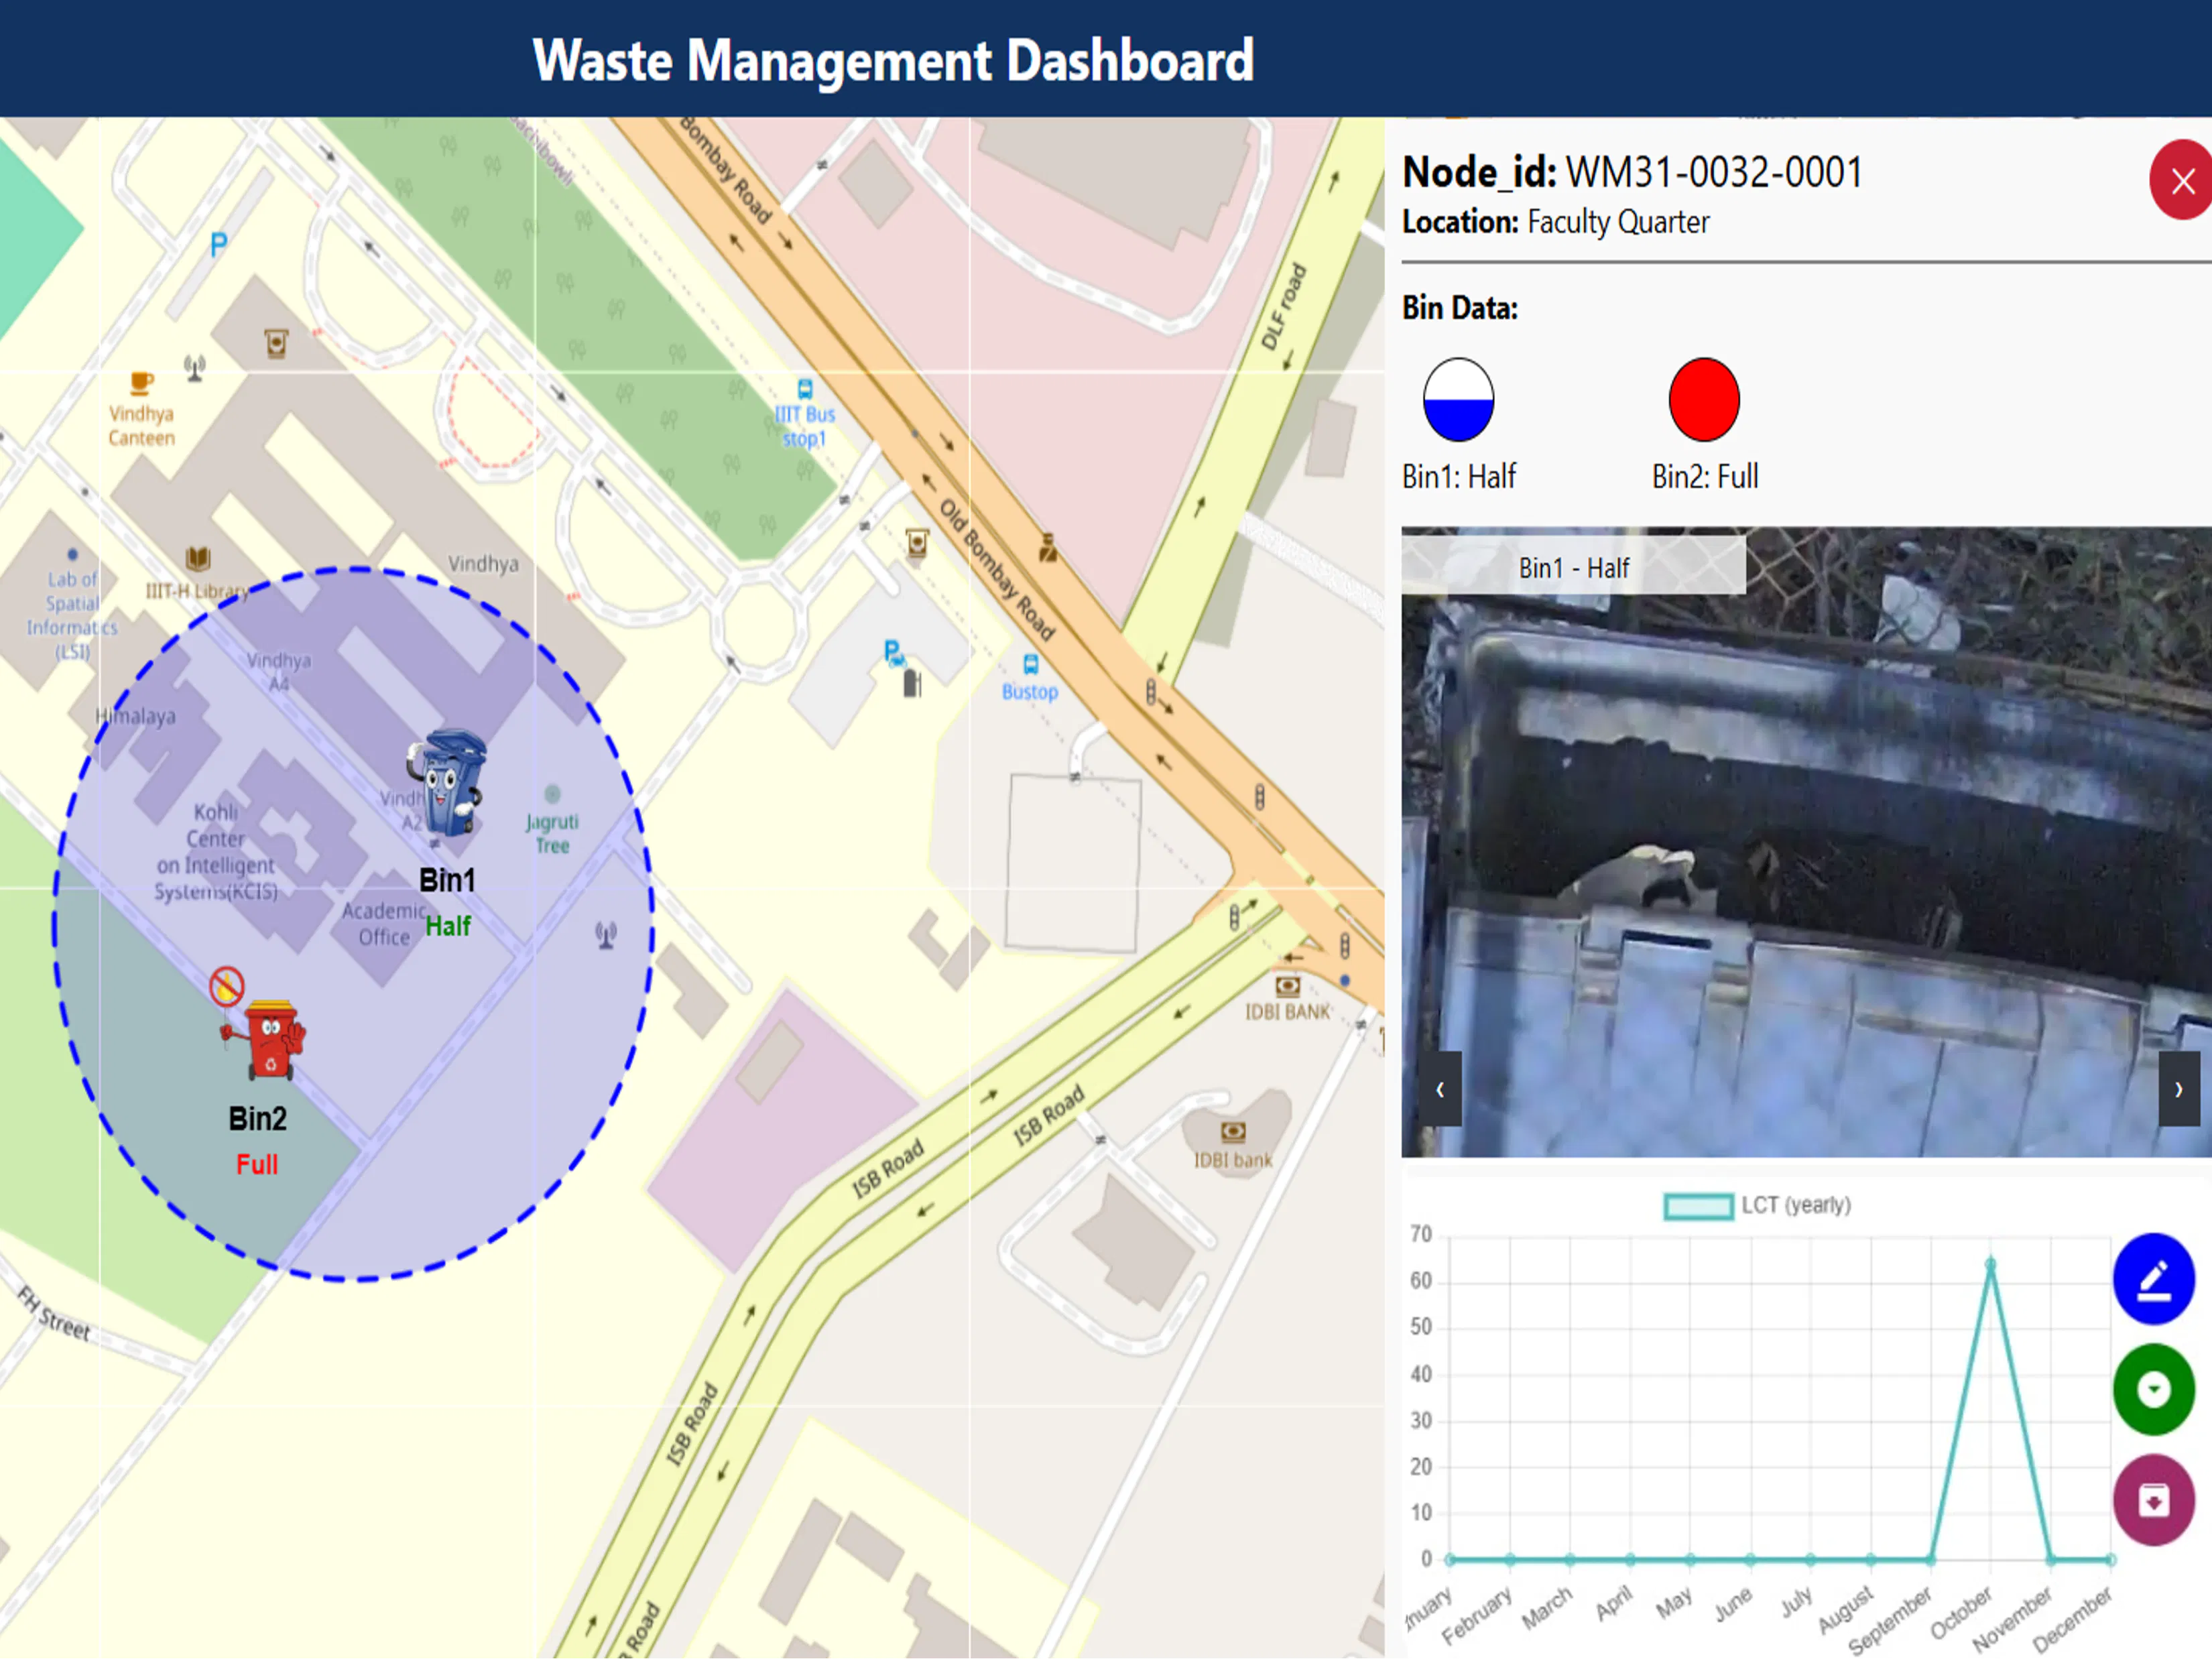Screen dimensions: 2212x1659
Task: Click the DLF road label
Action: coord(1284,307)
